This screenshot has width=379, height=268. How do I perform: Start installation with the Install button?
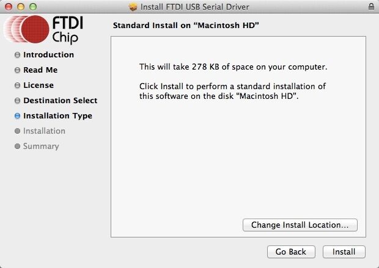pyautogui.click(x=344, y=252)
